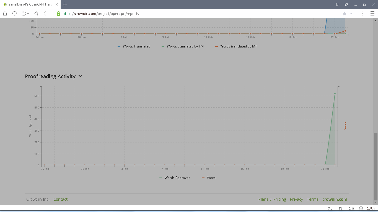Click the filled favorites star icon

[x=344, y=14]
